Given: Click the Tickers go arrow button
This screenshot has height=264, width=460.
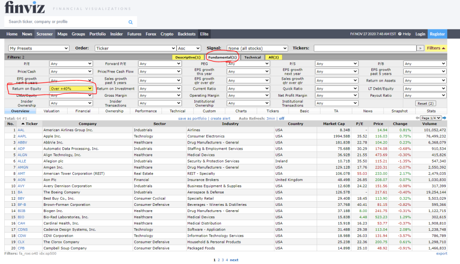Looking at the screenshot, I should [420, 48].
